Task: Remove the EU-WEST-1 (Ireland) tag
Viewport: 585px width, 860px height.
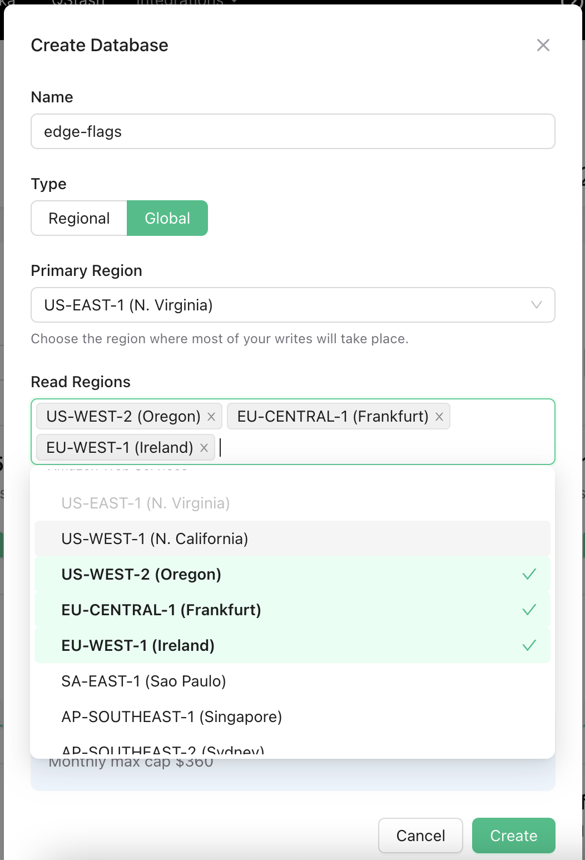Action: point(204,448)
